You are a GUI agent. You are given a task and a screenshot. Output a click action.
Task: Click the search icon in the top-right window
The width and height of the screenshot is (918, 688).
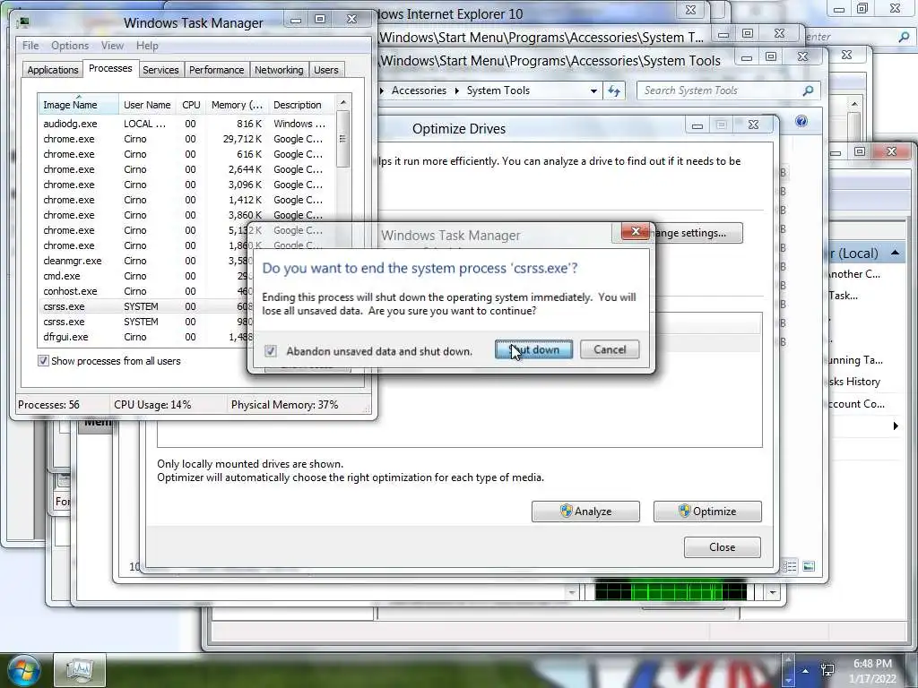pyautogui.click(x=904, y=37)
